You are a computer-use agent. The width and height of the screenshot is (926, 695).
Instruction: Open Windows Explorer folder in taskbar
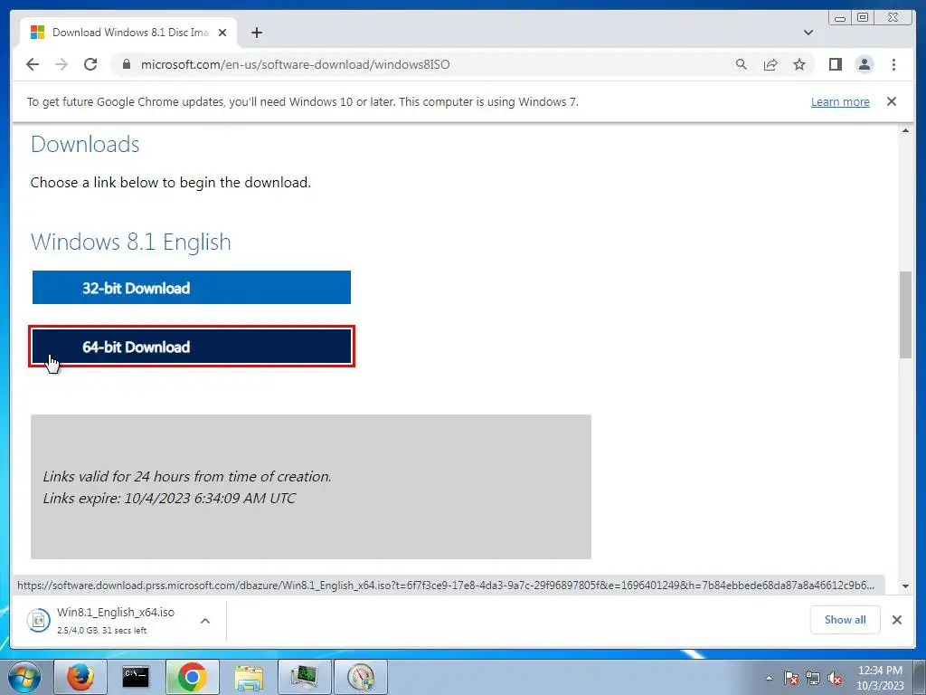click(248, 677)
